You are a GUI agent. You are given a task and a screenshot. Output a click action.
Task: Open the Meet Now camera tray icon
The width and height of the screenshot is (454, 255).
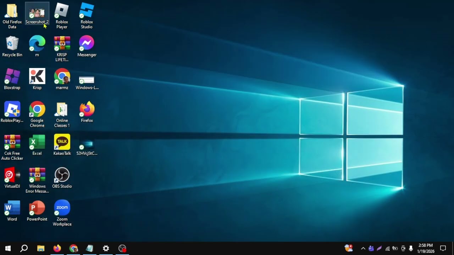(x=403, y=248)
